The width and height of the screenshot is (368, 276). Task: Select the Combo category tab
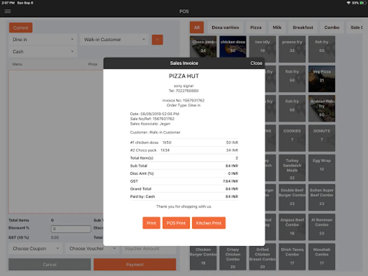(332, 27)
